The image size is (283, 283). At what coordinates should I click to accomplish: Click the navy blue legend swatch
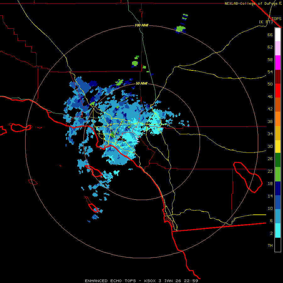tap(278, 188)
